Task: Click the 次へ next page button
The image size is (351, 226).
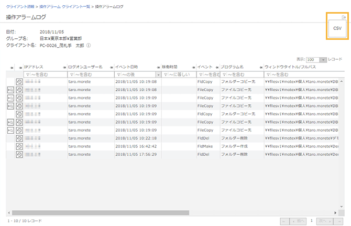Action: [324, 221]
